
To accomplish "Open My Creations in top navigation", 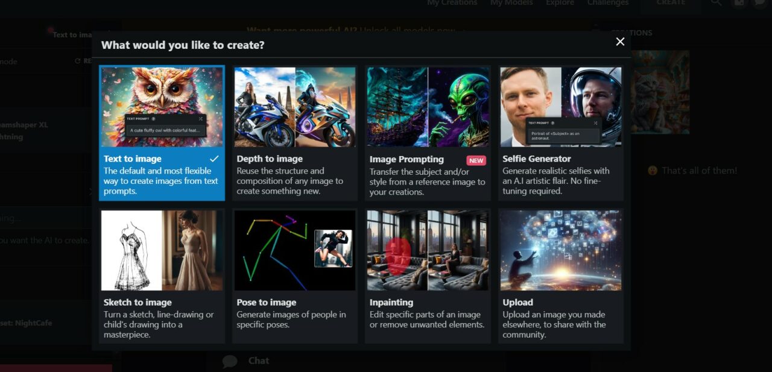I will (x=452, y=2).
